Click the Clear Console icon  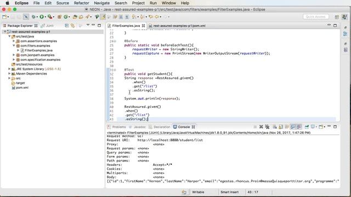click(x=275, y=127)
